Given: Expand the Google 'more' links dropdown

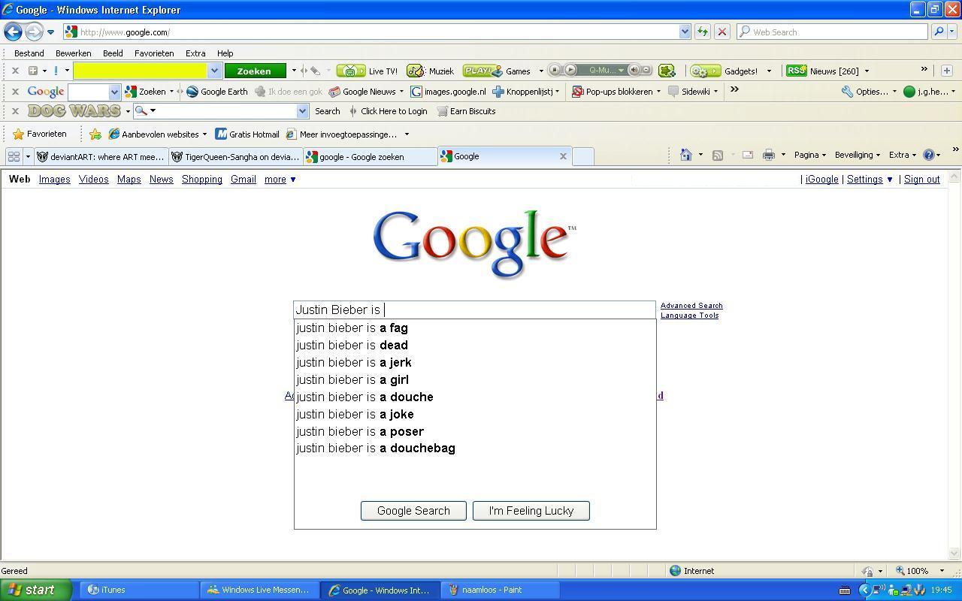Looking at the screenshot, I should [280, 180].
